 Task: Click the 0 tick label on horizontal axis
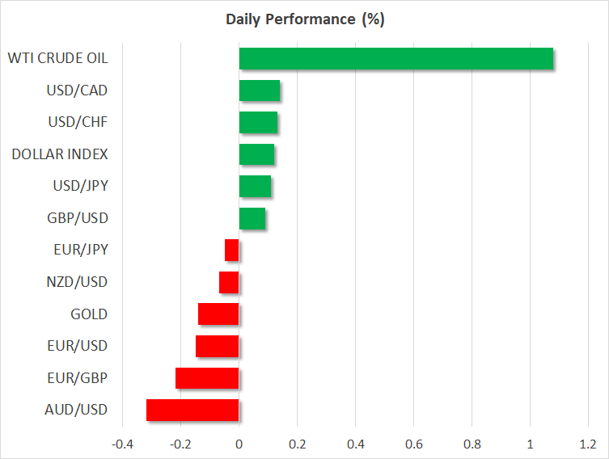(x=239, y=444)
